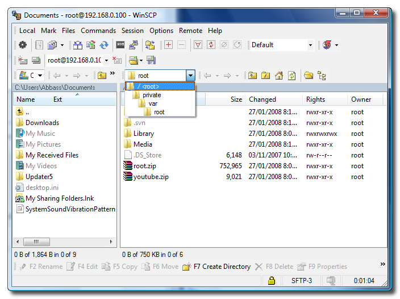Screen dimensions: 400x299
Task: Click the remote Open Directory folder icon
Action: point(309,76)
